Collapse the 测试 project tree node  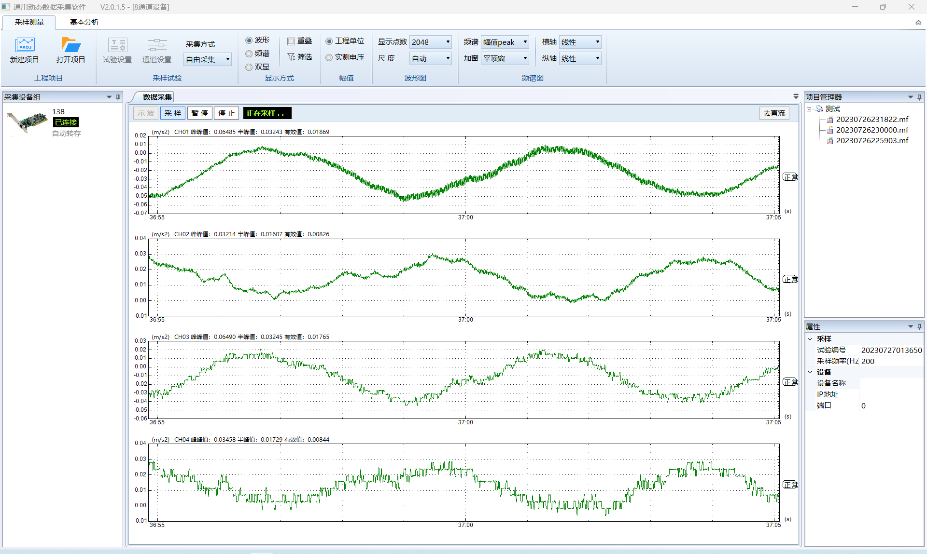tap(809, 109)
